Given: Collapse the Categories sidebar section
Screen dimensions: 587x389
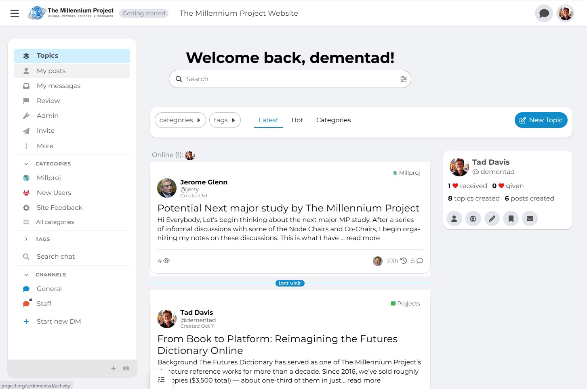Looking at the screenshot, I should tap(26, 164).
